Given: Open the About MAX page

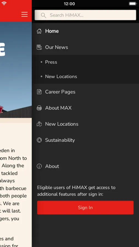Looking at the screenshot, I should pyautogui.click(x=58, y=108).
